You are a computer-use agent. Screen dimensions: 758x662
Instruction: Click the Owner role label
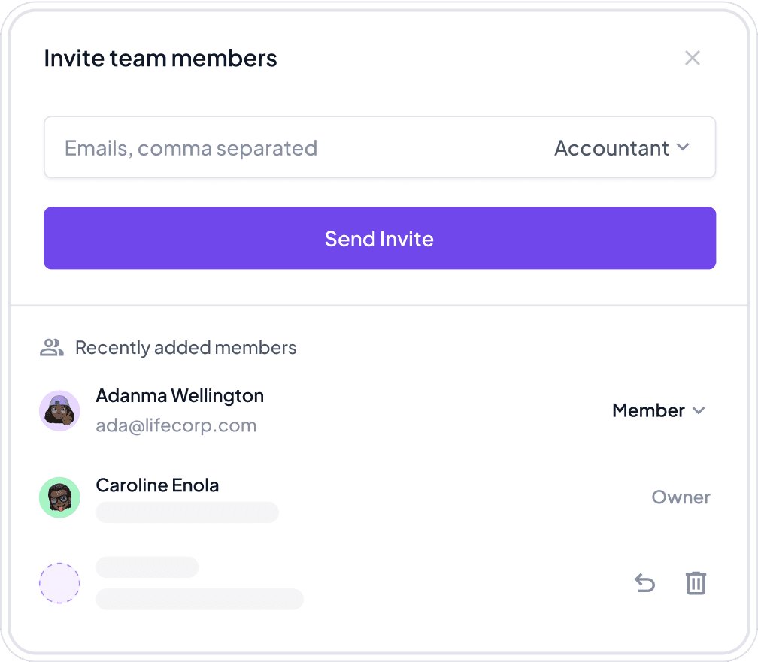(681, 497)
